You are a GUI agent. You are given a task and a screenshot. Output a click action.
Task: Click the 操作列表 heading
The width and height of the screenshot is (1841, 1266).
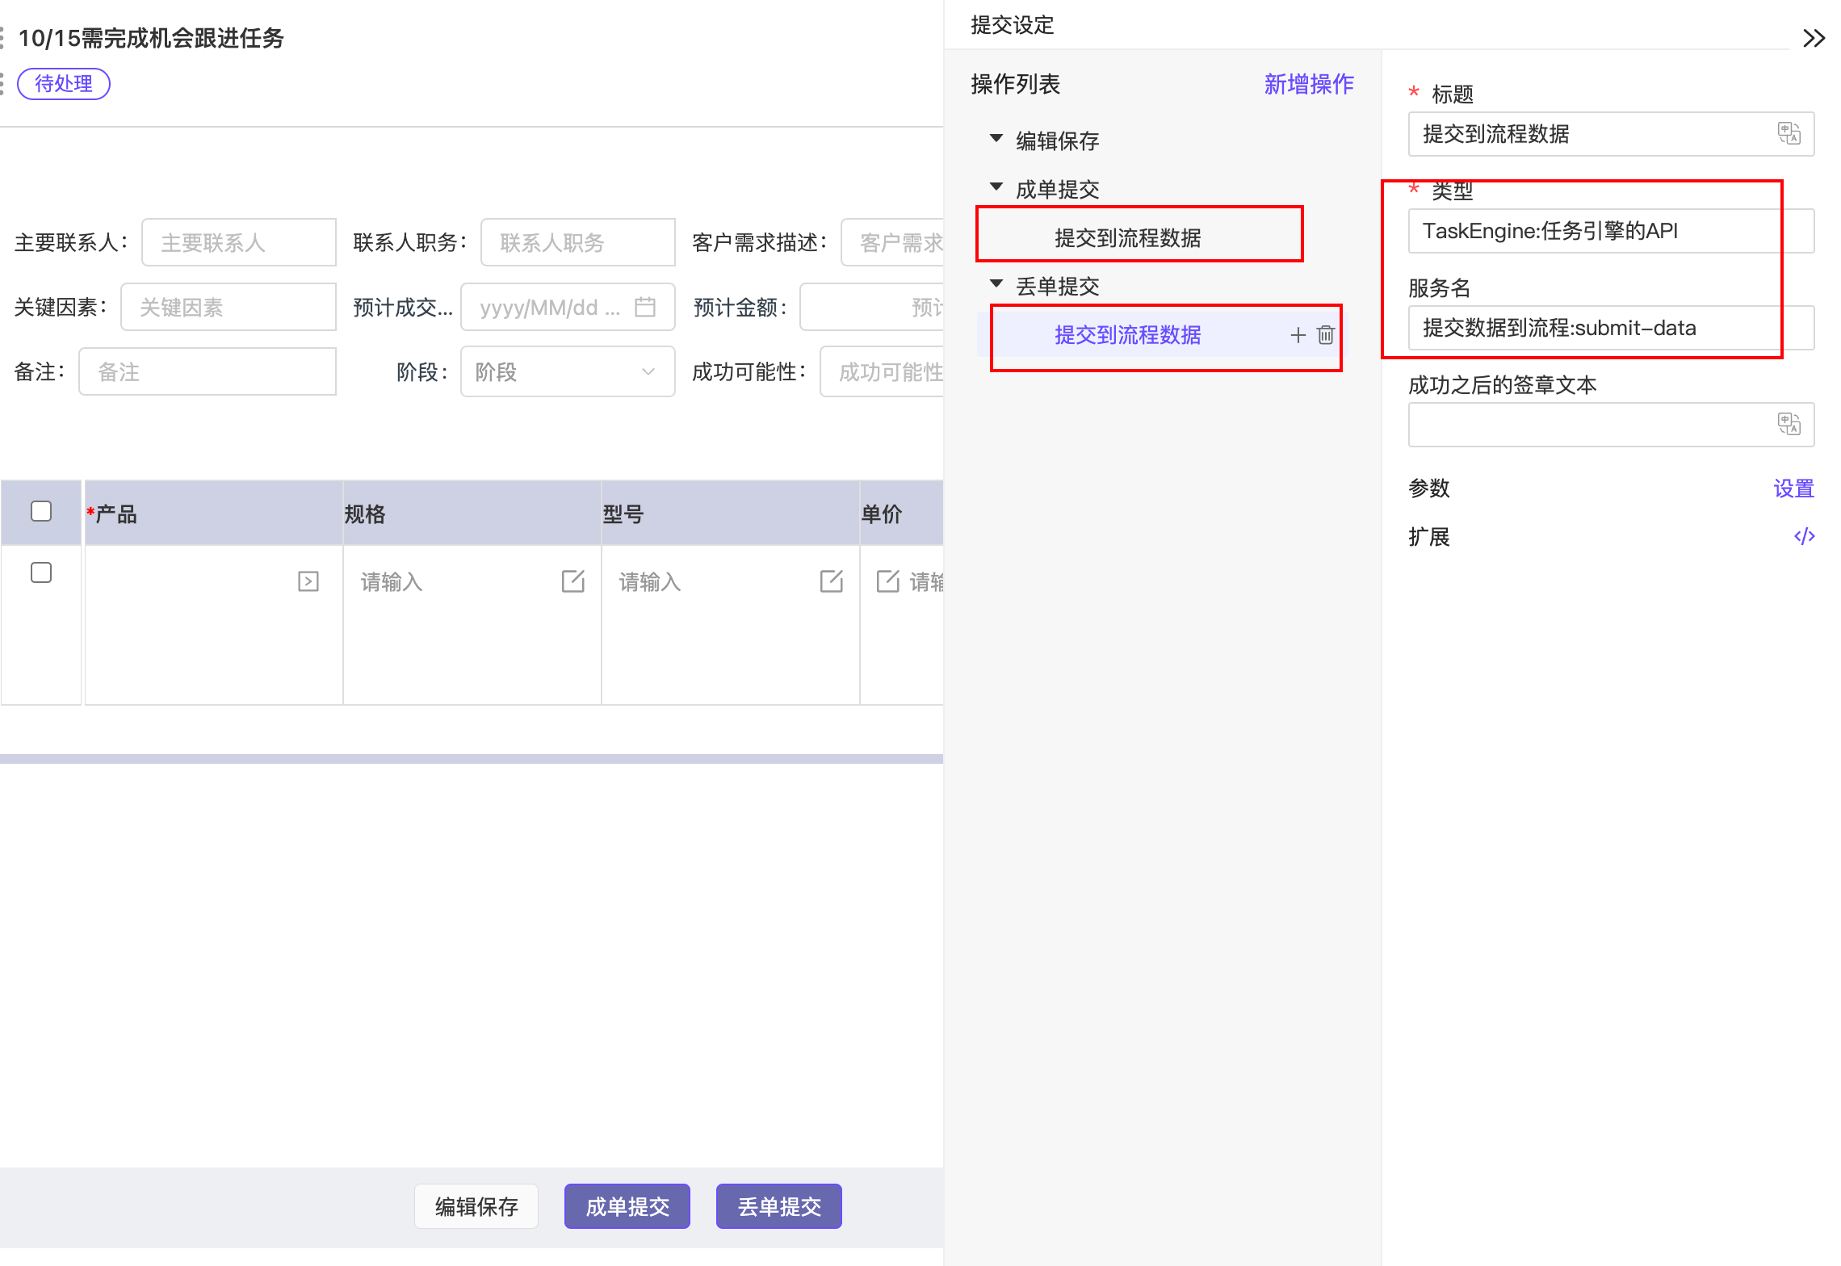1015,84
